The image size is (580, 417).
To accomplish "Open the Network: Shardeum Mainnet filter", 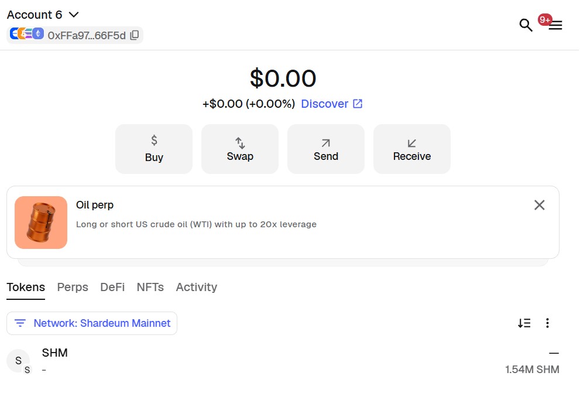I will pos(92,323).
